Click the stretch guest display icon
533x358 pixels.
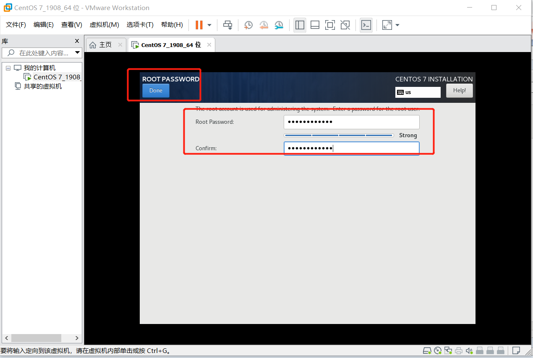pyautogui.click(x=387, y=25)
